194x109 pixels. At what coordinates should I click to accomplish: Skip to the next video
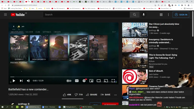[21, 81]
